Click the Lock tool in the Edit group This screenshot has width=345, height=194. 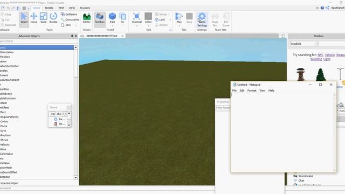pyautogui.click(x=160, y=19)
